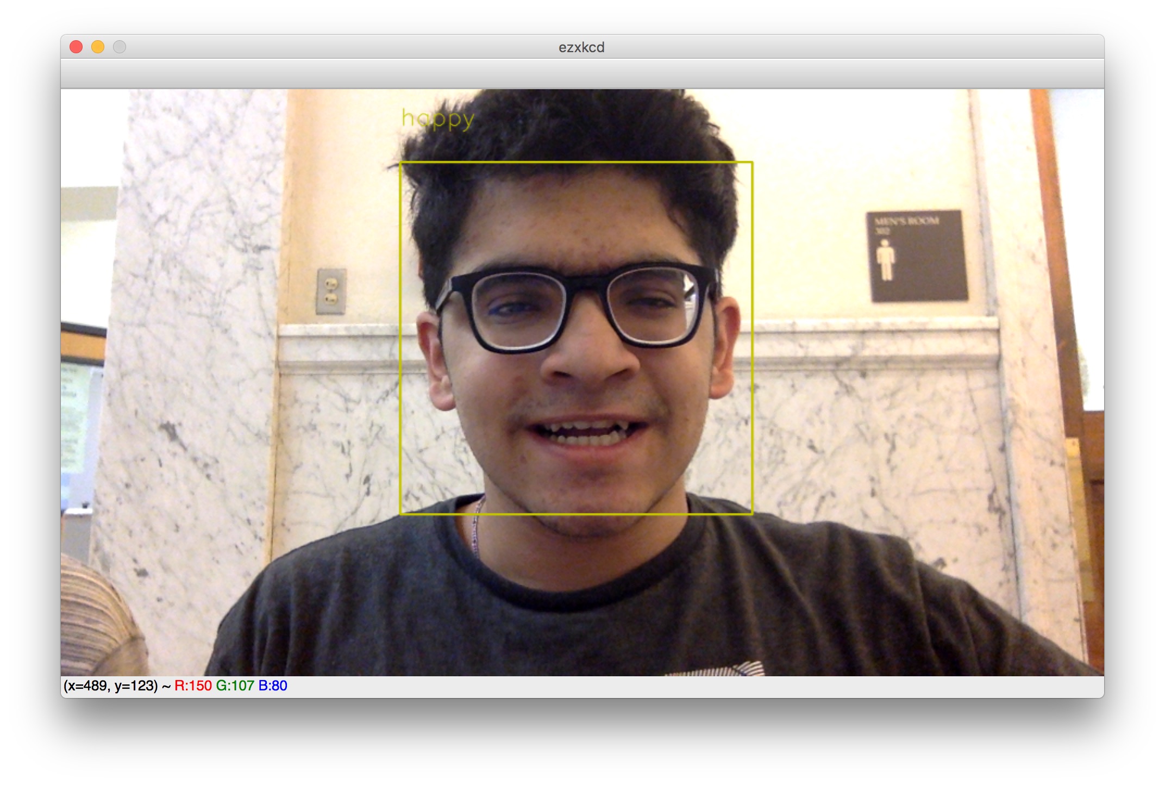Click the MEN'S ROOM sign text
This screenshot has height=785, width=1165.
[x=906, y=221]
